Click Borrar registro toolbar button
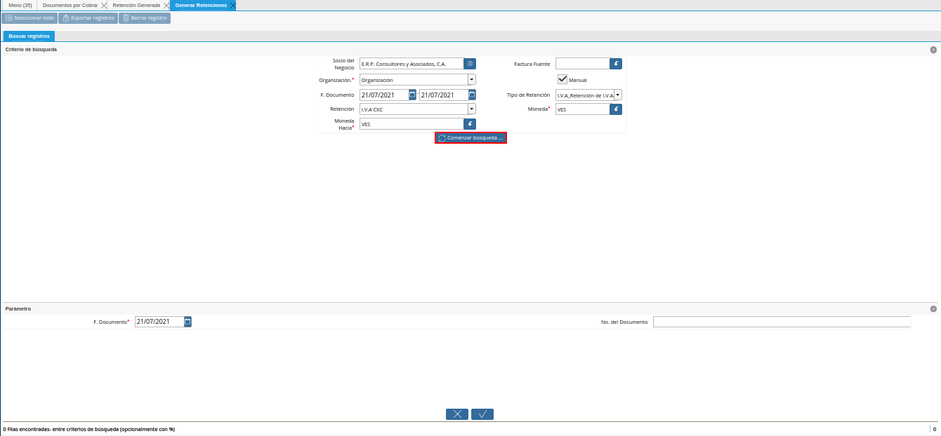Screen dimensions: 941x436 (145, 18)
